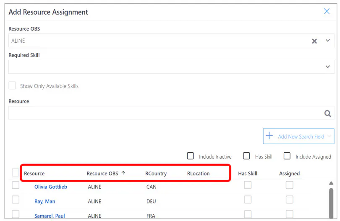Clear the ALINE Resource OBS value
340x221 pixels.
[x=314, y=41]
